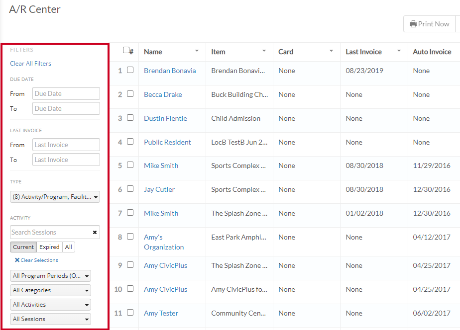Expand the Type filter dropdown
This screenshot has width=460, height=330.
(x=55, y=197)
